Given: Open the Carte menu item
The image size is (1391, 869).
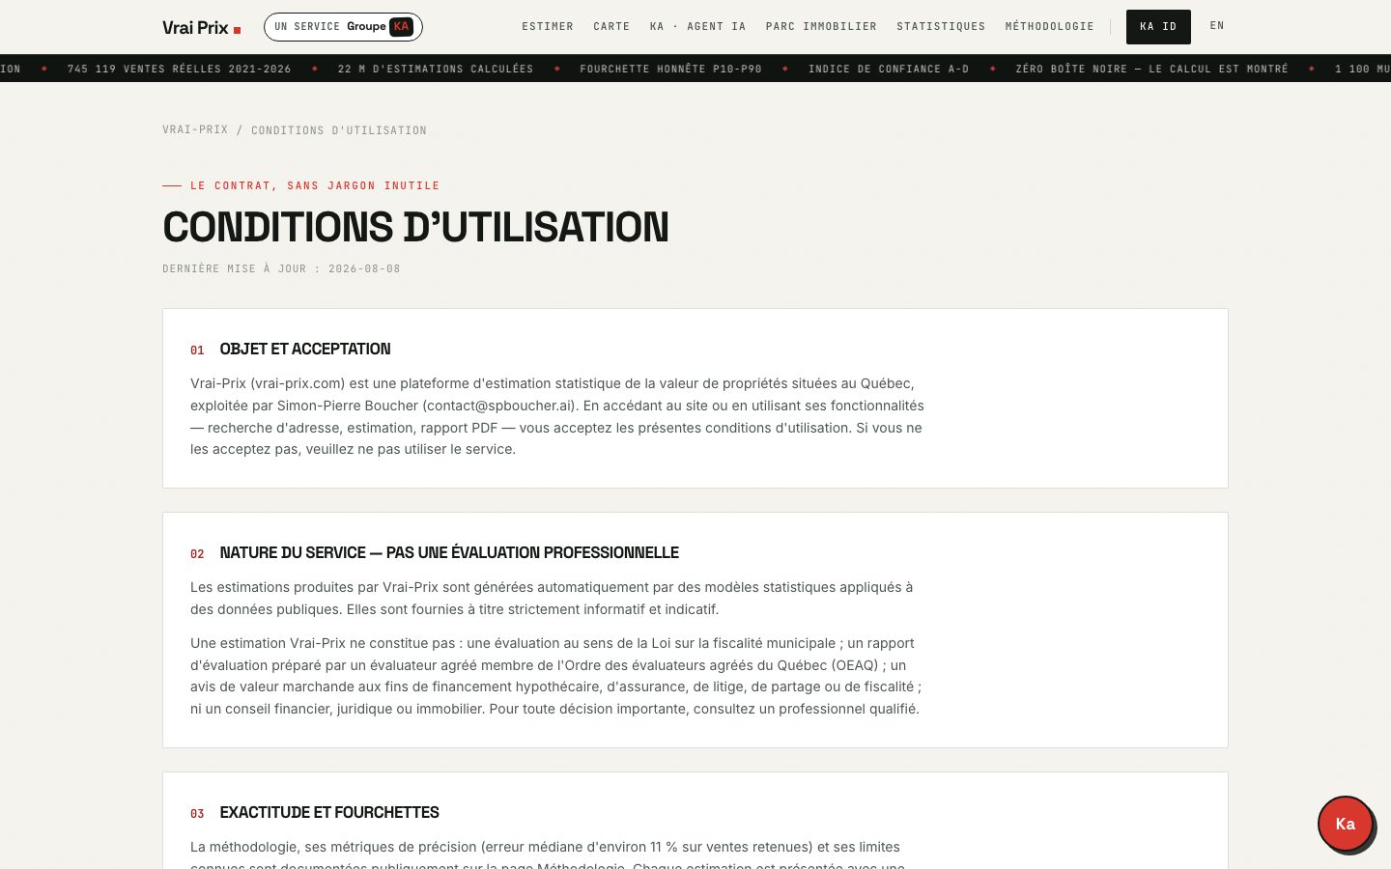Looking at the screenshot, I should 611,27.
